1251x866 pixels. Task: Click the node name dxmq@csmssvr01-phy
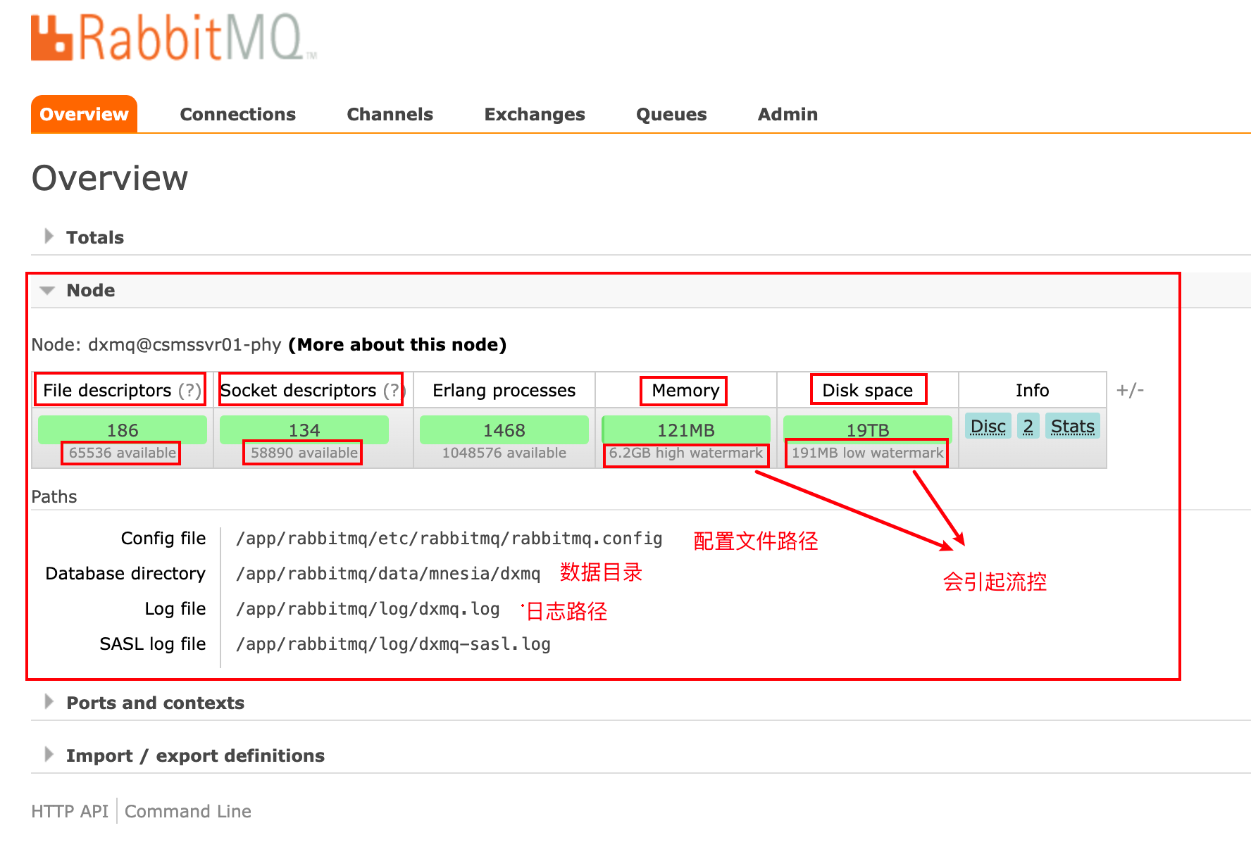[185, 344]
